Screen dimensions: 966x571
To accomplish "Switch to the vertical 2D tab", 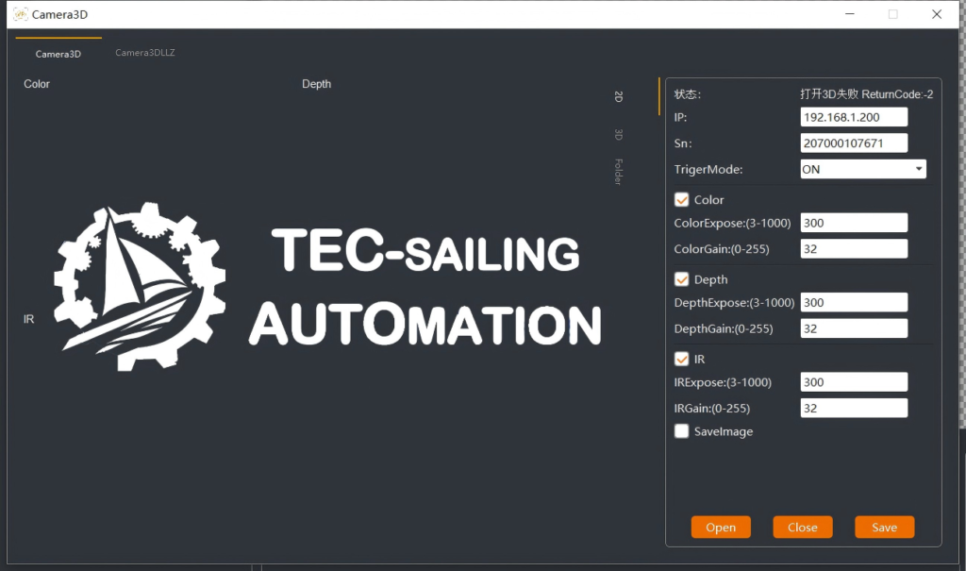I will tap(619, 96).
